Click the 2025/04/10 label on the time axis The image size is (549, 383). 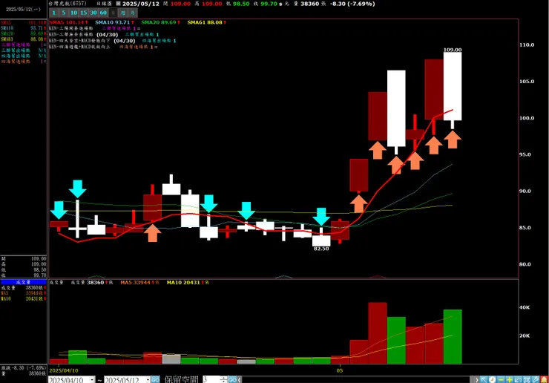64,370
